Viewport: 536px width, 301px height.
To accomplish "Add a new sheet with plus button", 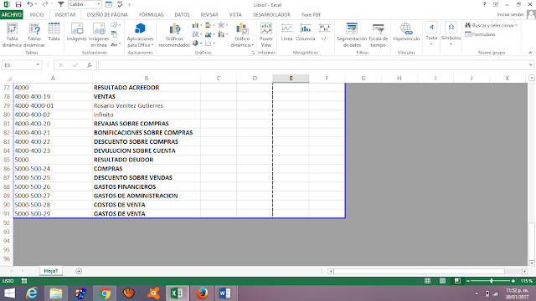I will click(79, 271).
